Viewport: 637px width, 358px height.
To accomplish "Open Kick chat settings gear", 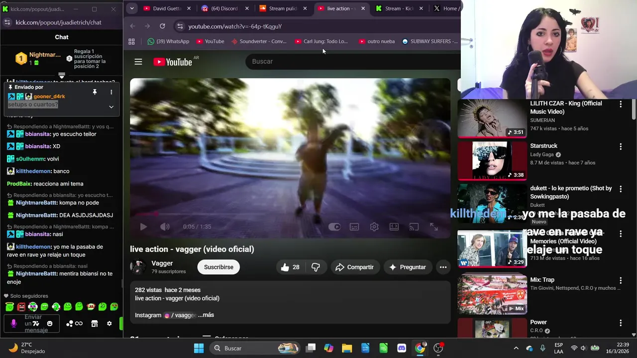I will (x=109, y=324).
